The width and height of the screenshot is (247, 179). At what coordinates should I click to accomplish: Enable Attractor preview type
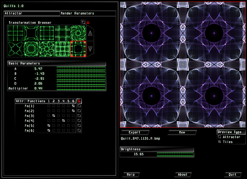(219, 137)
